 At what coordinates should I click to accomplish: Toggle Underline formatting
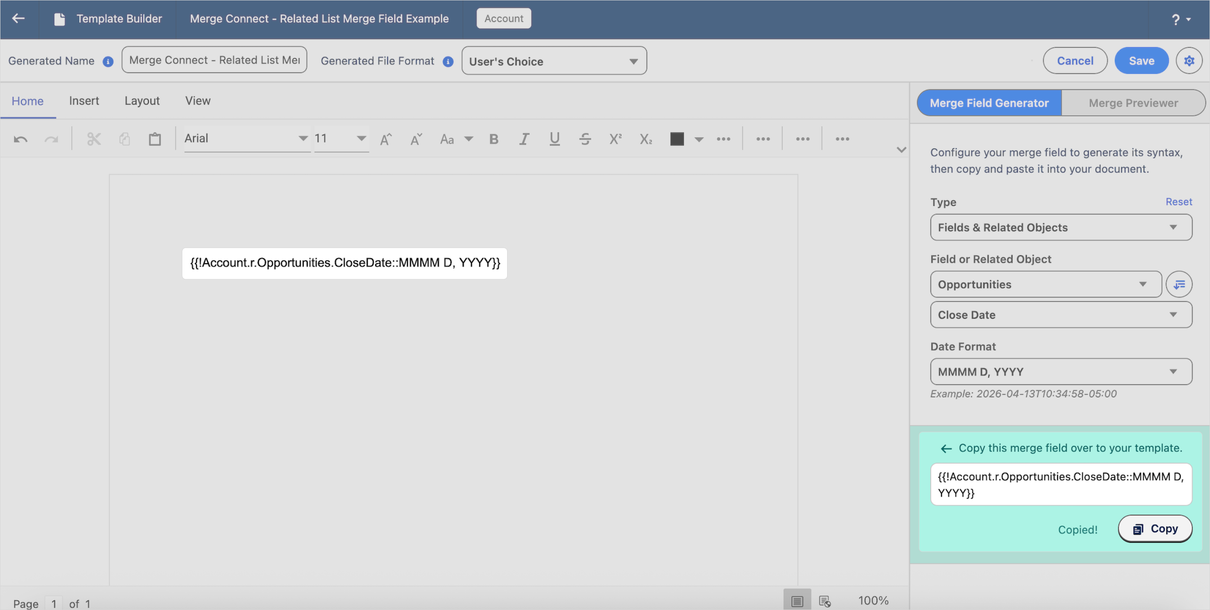point(554,139)
